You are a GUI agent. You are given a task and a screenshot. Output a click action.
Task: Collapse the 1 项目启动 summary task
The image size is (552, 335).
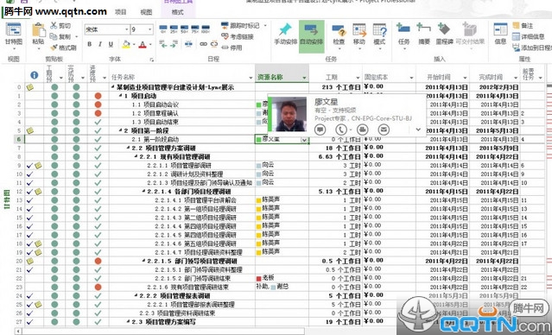click(120, 96)
